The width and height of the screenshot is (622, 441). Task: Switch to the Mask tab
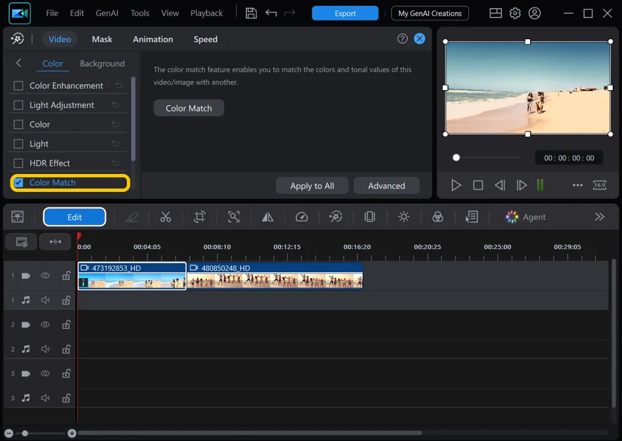point(102,39)
